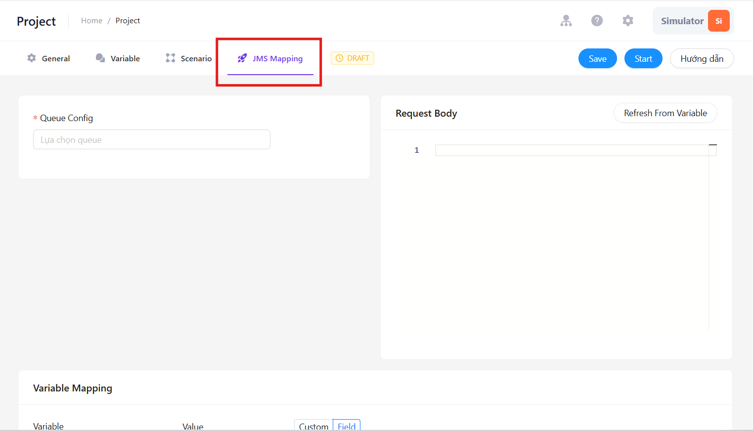The width and height of the screenshot is (753, 431).
Task: Click the gear icon beside General
Action: pos(32,58)
